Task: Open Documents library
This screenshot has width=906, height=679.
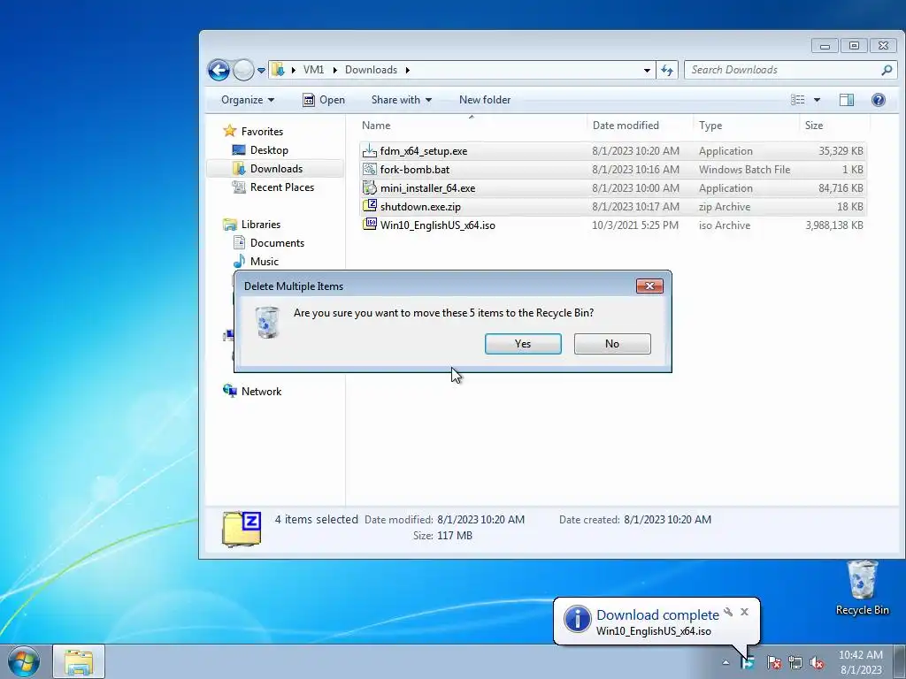Action: pos(277,243)
